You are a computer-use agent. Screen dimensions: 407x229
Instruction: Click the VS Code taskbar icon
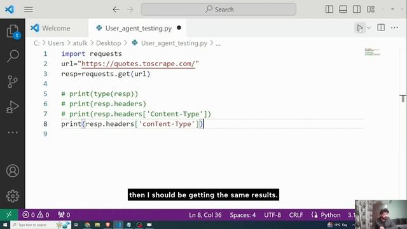(x=118, y=225)
